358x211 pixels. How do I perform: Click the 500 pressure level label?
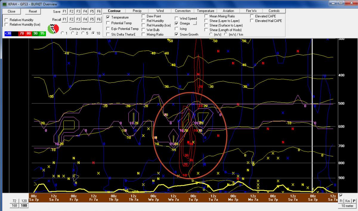click(x=342, y=104)
